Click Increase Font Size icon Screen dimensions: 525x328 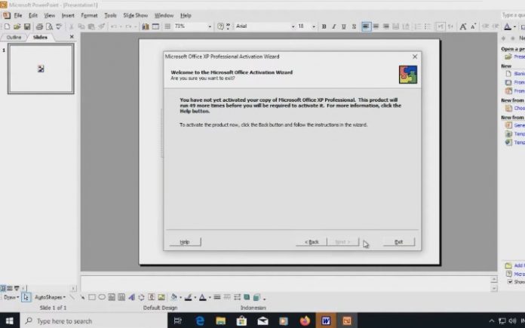[x=463, y=26]
